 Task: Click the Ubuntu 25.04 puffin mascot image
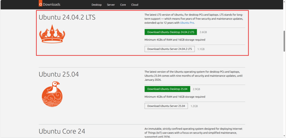[x=52, y=94]
